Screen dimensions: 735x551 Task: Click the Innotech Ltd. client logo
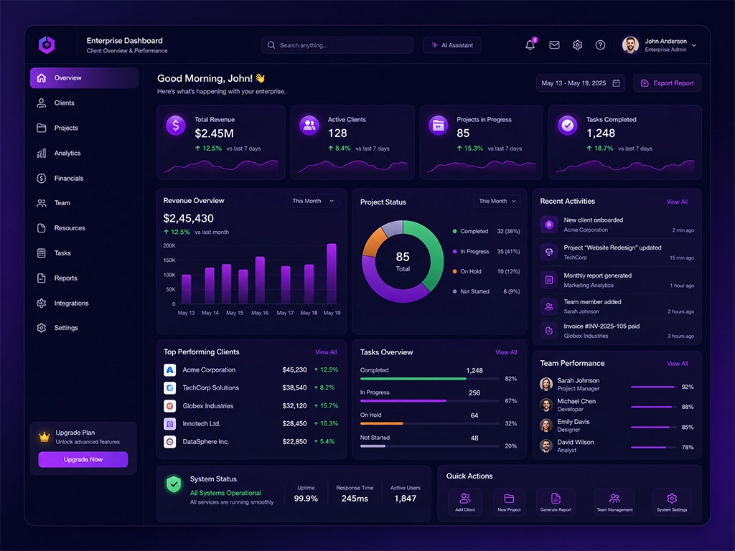pyautogui.click(x=169, y=424)
